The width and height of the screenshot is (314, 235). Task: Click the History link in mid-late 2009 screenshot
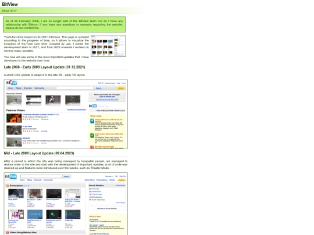(112, 180)
